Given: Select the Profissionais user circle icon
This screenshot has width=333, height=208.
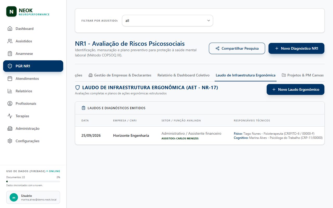Looking at the screenshot, I should pos(10,103).
